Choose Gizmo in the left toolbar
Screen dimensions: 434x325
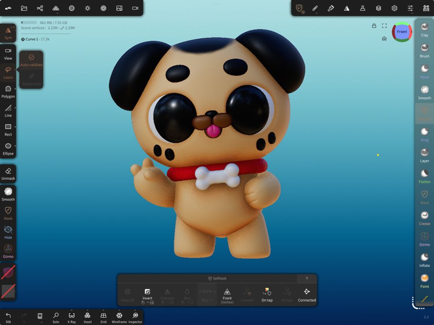click(x=8, y=252)
